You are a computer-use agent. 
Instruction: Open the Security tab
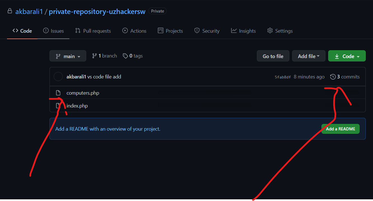click(x=207, y=31)
